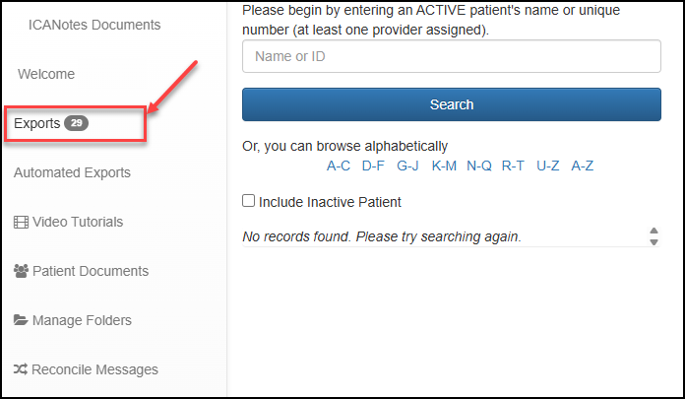This screenshot has height=399, width=685.
Task: Open Automated Exports in sidebar
Action: 72,172
